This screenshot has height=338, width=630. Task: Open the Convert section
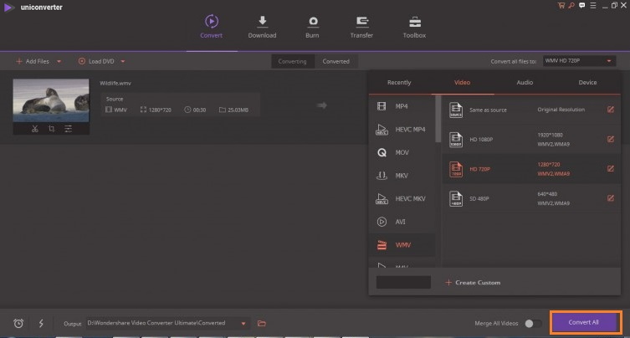coord(212,27)
